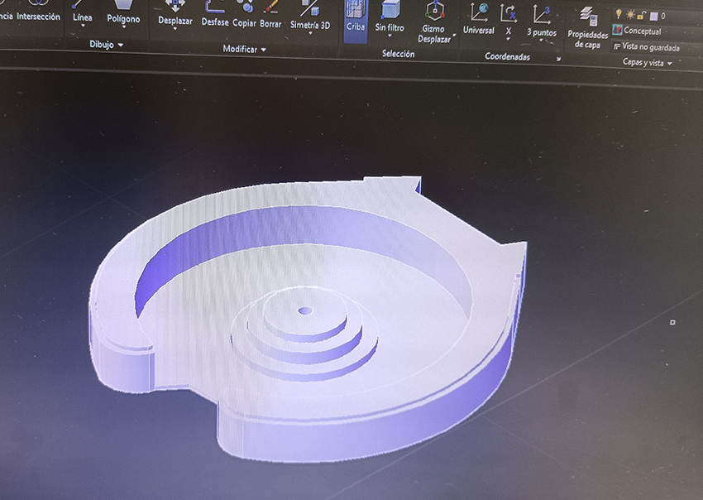Screen dimensions: 703x500
Task: Toggle the layer sun freeze icon
Action: pos(629,15)
